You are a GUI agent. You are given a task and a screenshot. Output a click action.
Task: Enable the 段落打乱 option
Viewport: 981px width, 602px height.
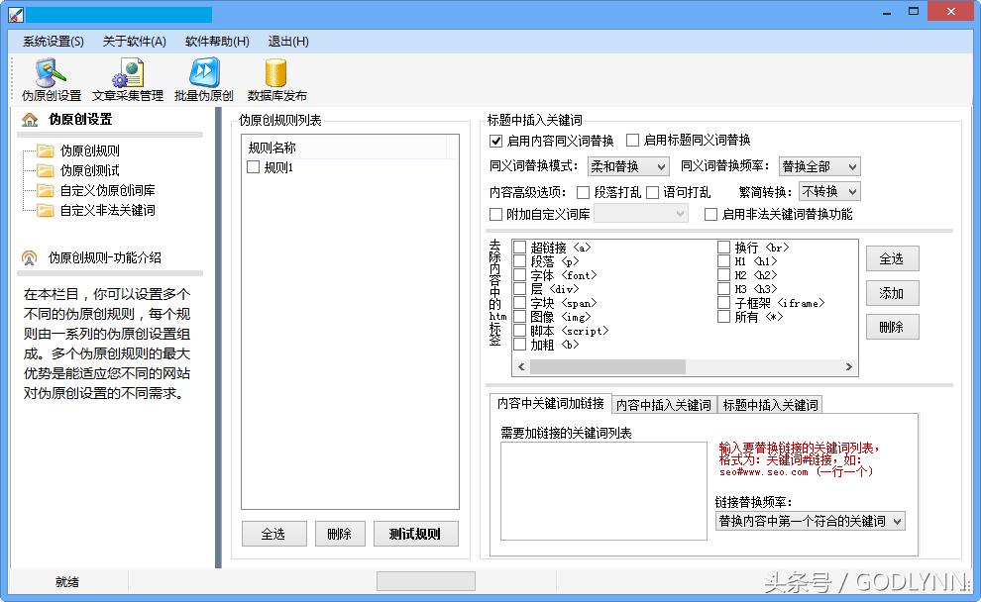(x=584, y=193)
